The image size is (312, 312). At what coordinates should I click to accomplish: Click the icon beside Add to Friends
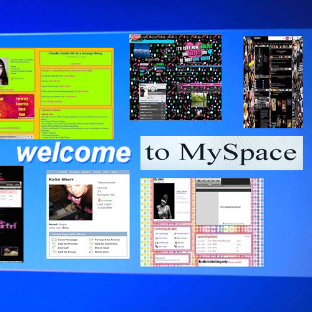click(x=54, y=244)
